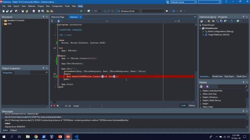The height and width of the screenshot is (140, 250).
Task: Click the Run Without Debugging icon
Action: [x=89, y=11]
